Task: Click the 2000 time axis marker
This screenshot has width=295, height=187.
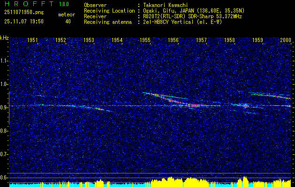Action: pyautogui.click(x=286, y=40)
